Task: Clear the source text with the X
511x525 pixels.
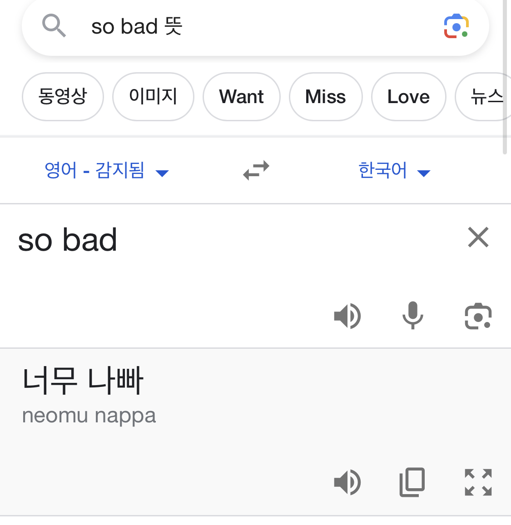Action: tap(478, 237)
